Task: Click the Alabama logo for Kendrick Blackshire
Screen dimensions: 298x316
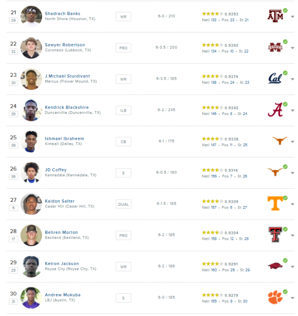Action: coord(275,110)
